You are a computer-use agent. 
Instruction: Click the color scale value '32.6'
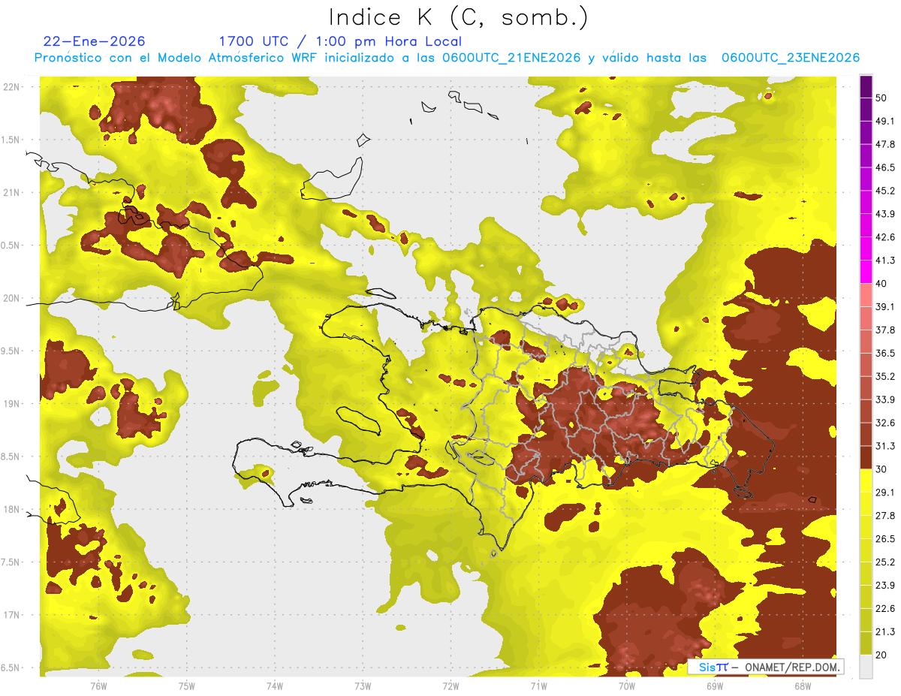[886, 423]
